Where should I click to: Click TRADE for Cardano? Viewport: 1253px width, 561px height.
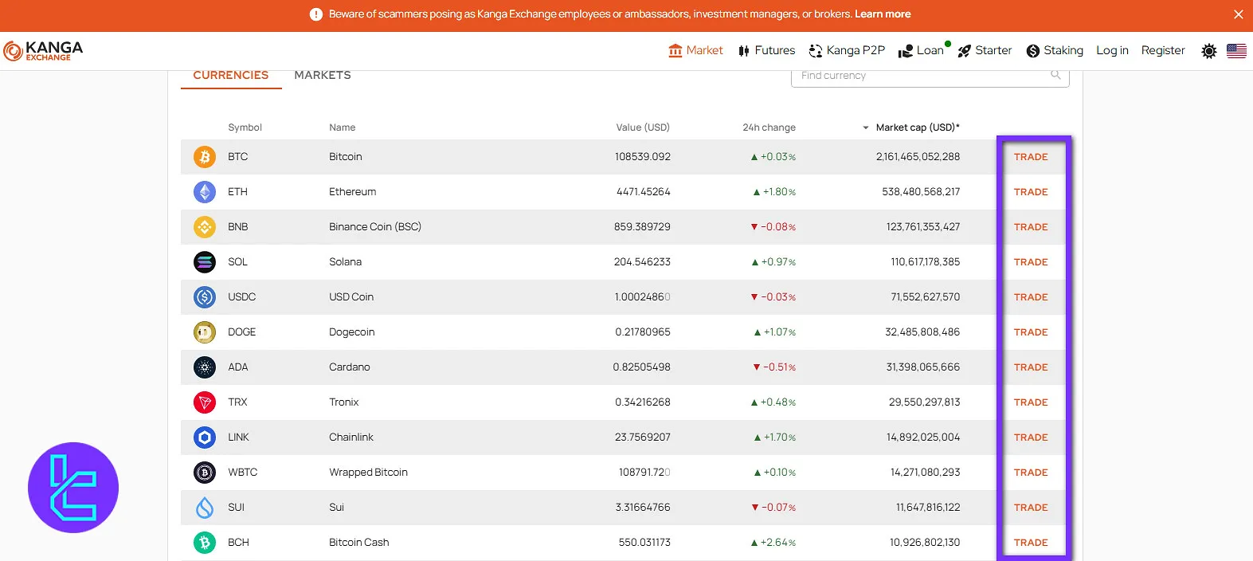pos(1031,367)
